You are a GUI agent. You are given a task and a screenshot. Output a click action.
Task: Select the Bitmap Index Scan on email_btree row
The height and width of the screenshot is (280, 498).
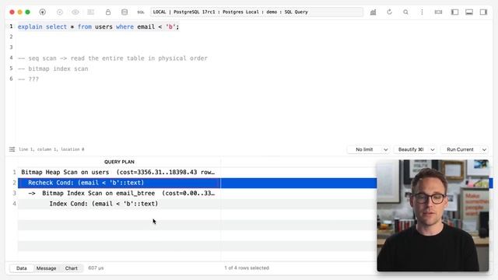click(119, 194)
